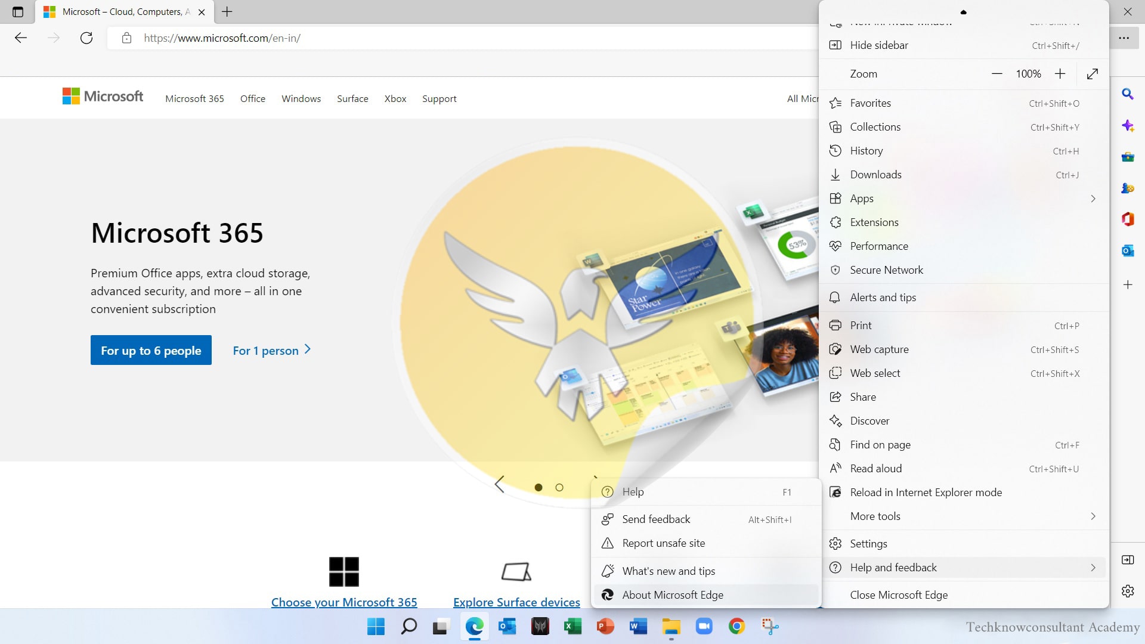Open the Outlook sidebar icon
This screenshot has width=1145, height=644.
[1127, 250]
